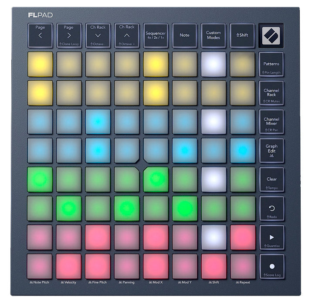Tap the bright red pad labeled Velocity

tap(69, 266)
